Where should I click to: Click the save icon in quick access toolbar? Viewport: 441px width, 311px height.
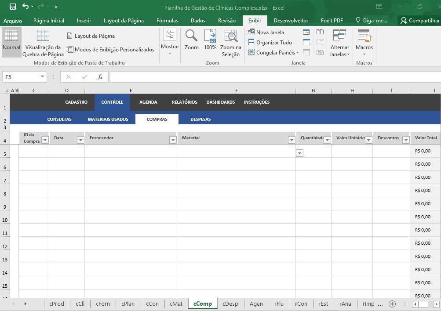click(12, 7)
